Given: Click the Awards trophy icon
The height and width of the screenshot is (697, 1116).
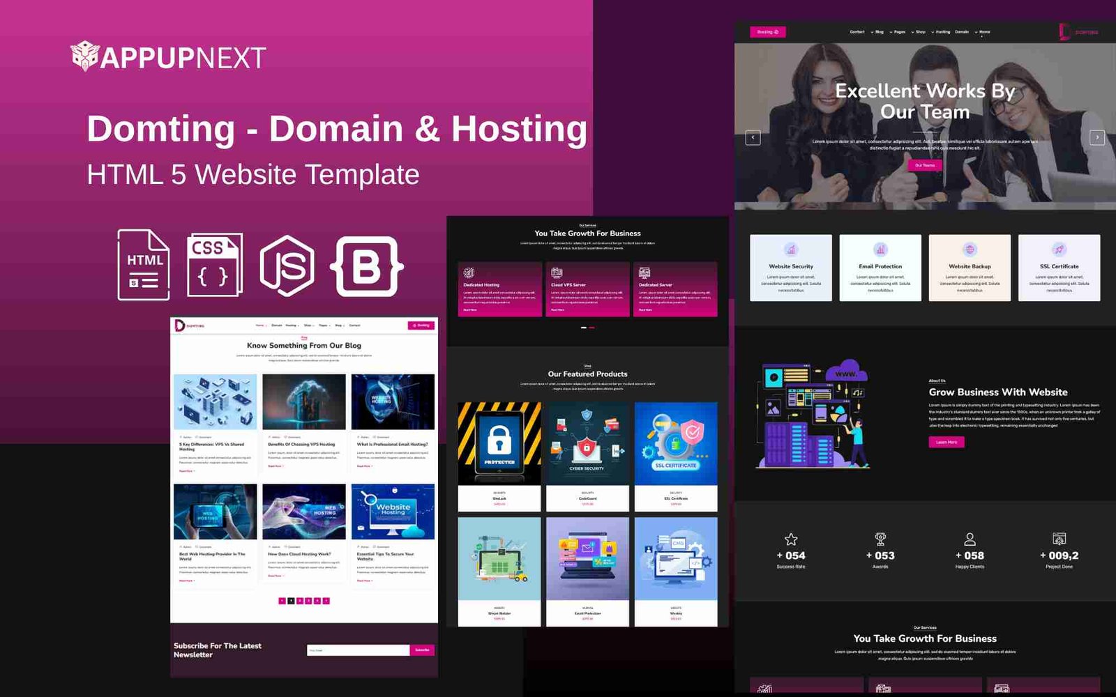Looking at the screenshot, I should (880, 539).
